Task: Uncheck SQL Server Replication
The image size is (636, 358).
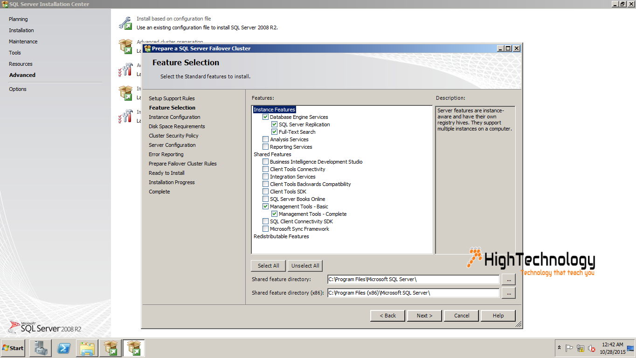Action: (275, 124)
